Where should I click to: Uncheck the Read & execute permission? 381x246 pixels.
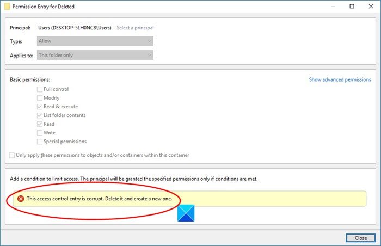pos(40,107)
